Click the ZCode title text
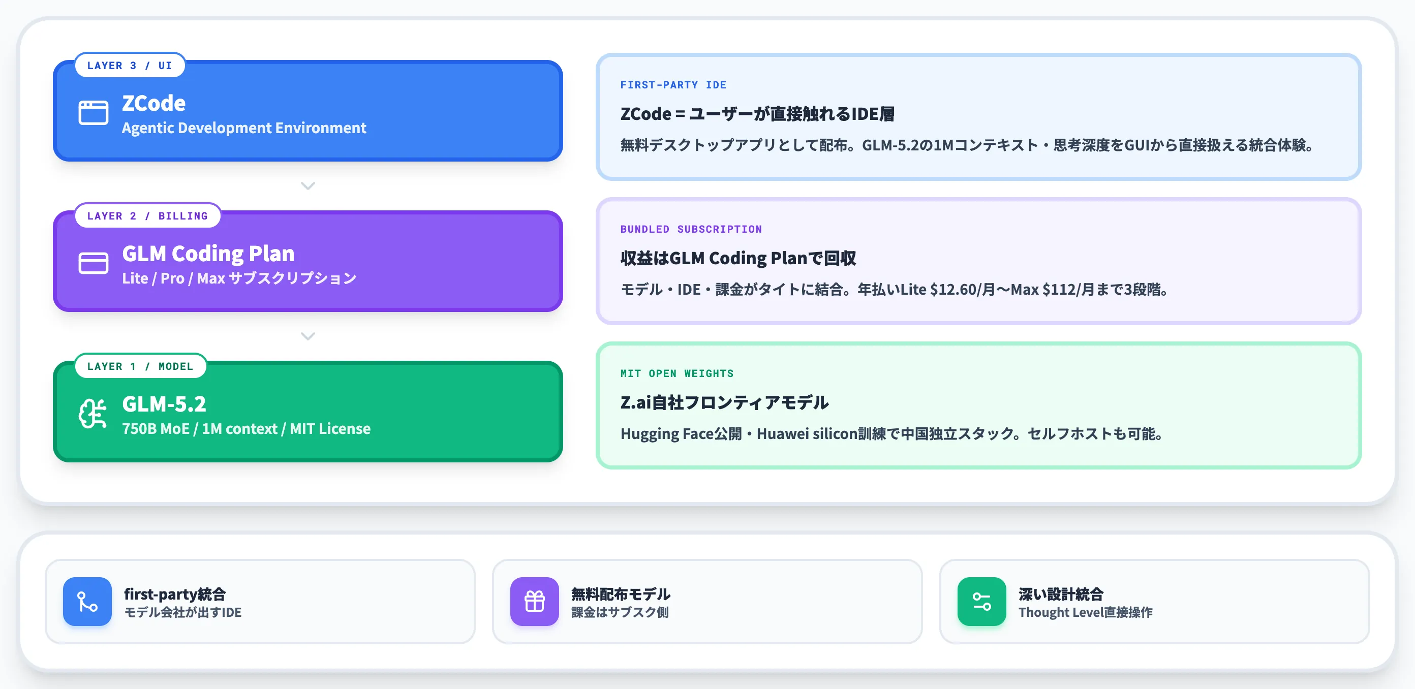This screenshot has height=689, width=1415. click(x=154, y=103)
